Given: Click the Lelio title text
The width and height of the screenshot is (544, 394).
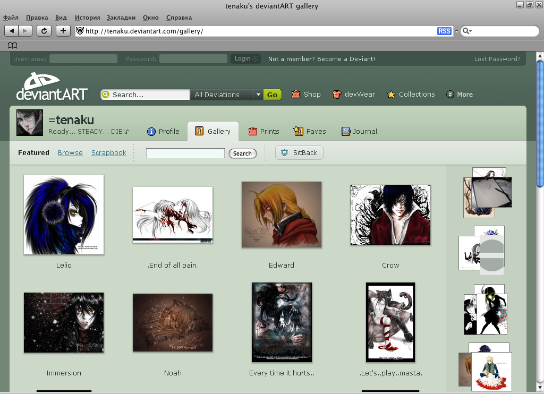Looking at the screenshot, I should [x=64, y=265].
